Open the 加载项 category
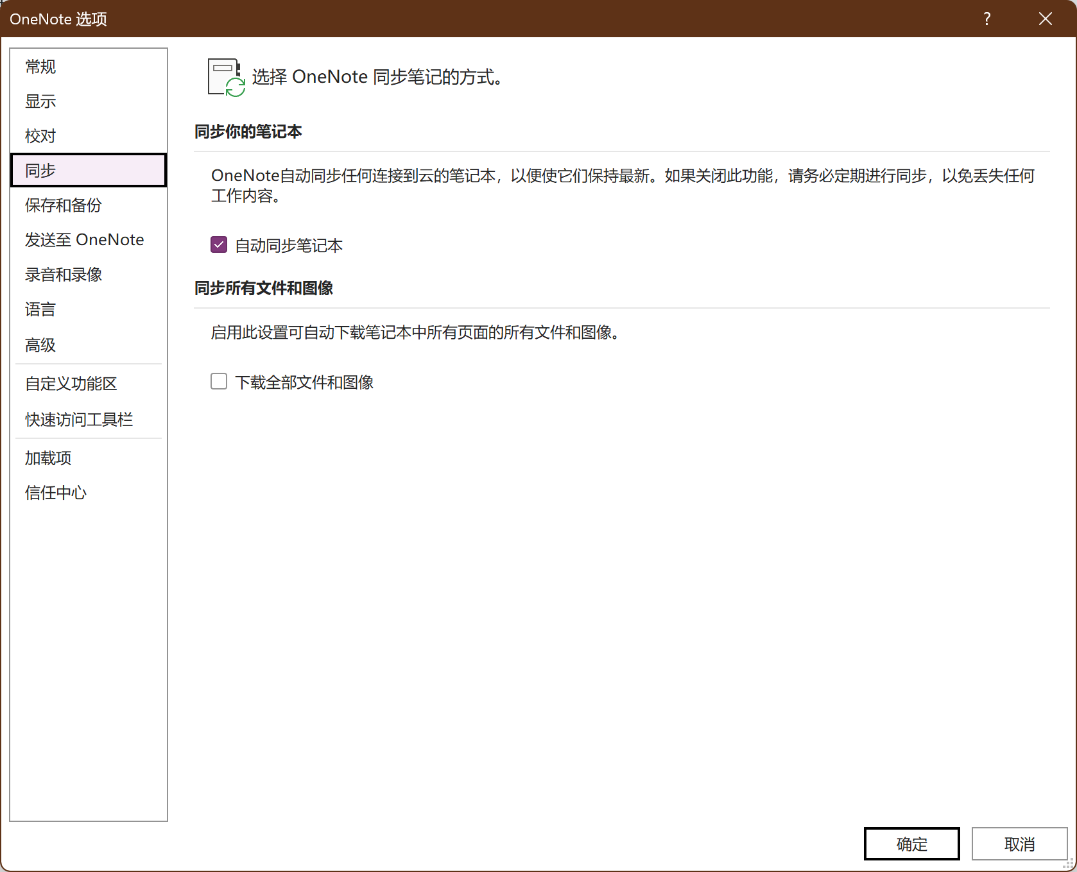This screenshot has height=872, width=1077. pyautogui.click(x=89, y=458)
